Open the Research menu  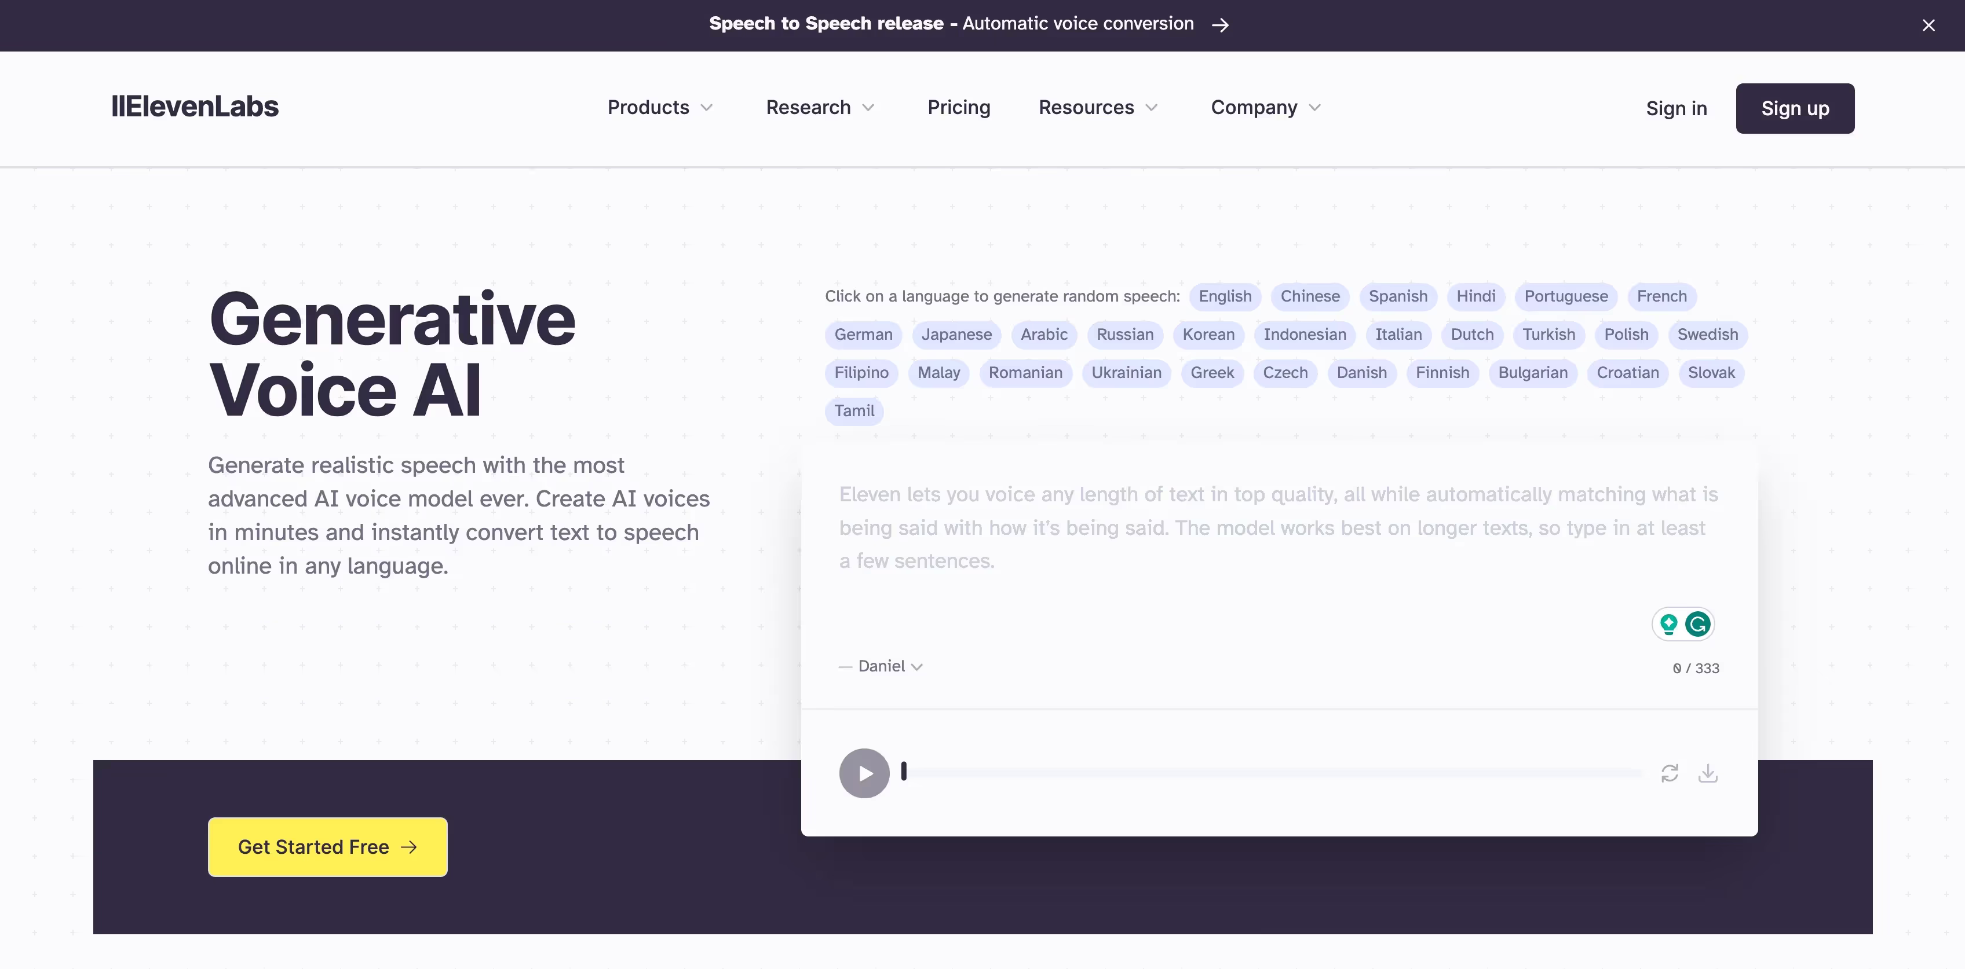[820, 108]
